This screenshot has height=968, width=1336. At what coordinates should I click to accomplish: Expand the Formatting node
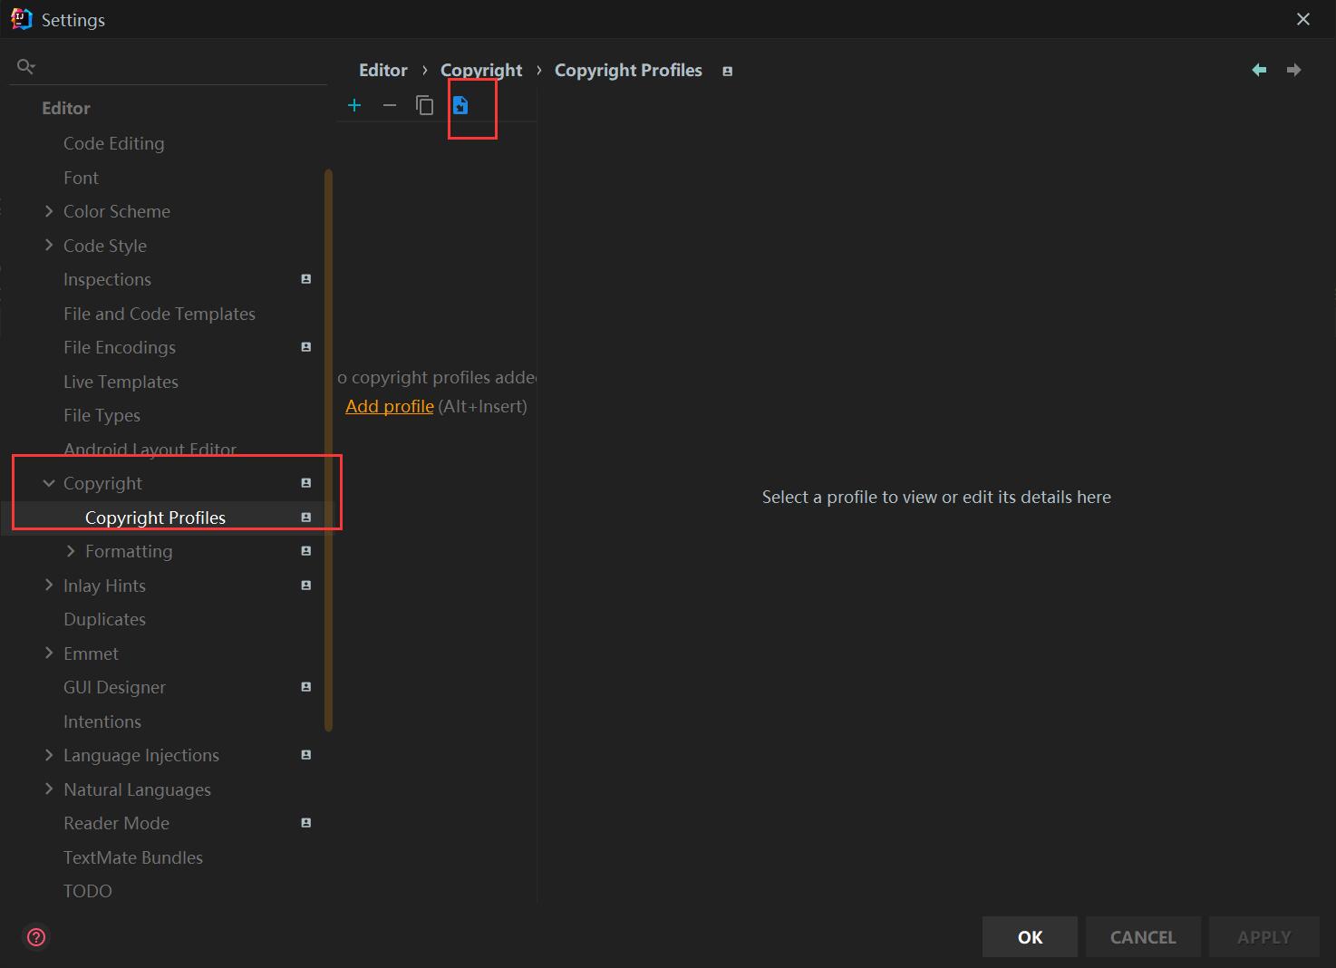(71, 551)
